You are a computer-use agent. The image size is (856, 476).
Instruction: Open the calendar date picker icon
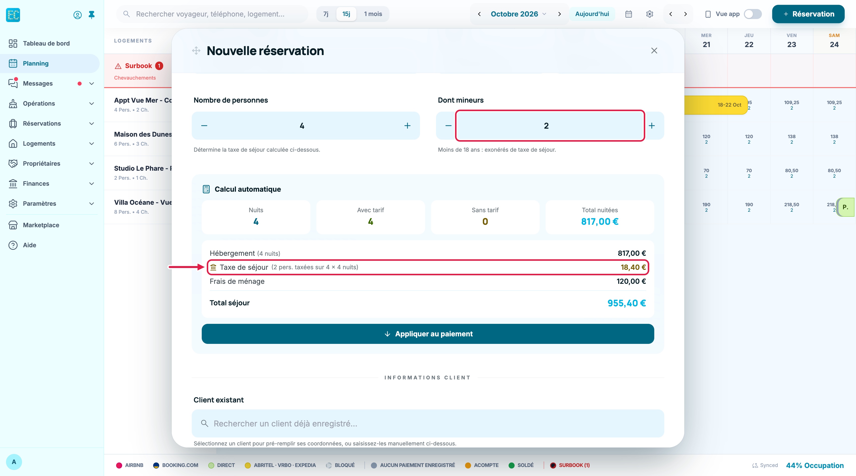pos(628,14)
